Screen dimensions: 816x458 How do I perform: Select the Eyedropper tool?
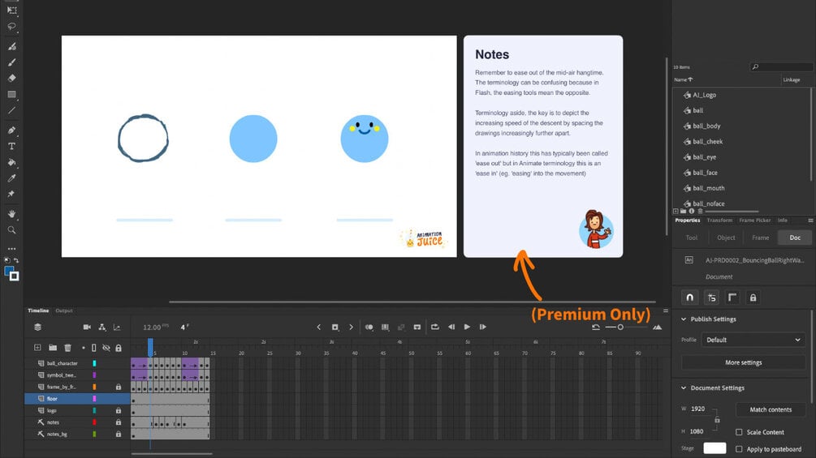11,178
